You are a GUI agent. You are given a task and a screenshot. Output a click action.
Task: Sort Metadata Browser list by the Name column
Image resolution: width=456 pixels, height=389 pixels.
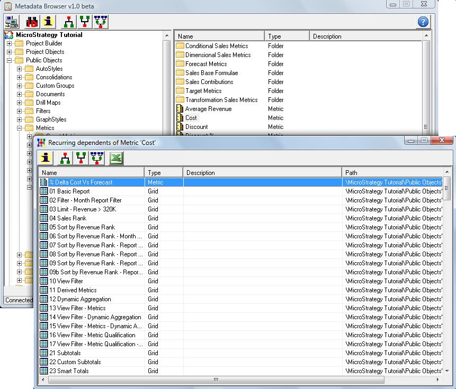(220, 36)
